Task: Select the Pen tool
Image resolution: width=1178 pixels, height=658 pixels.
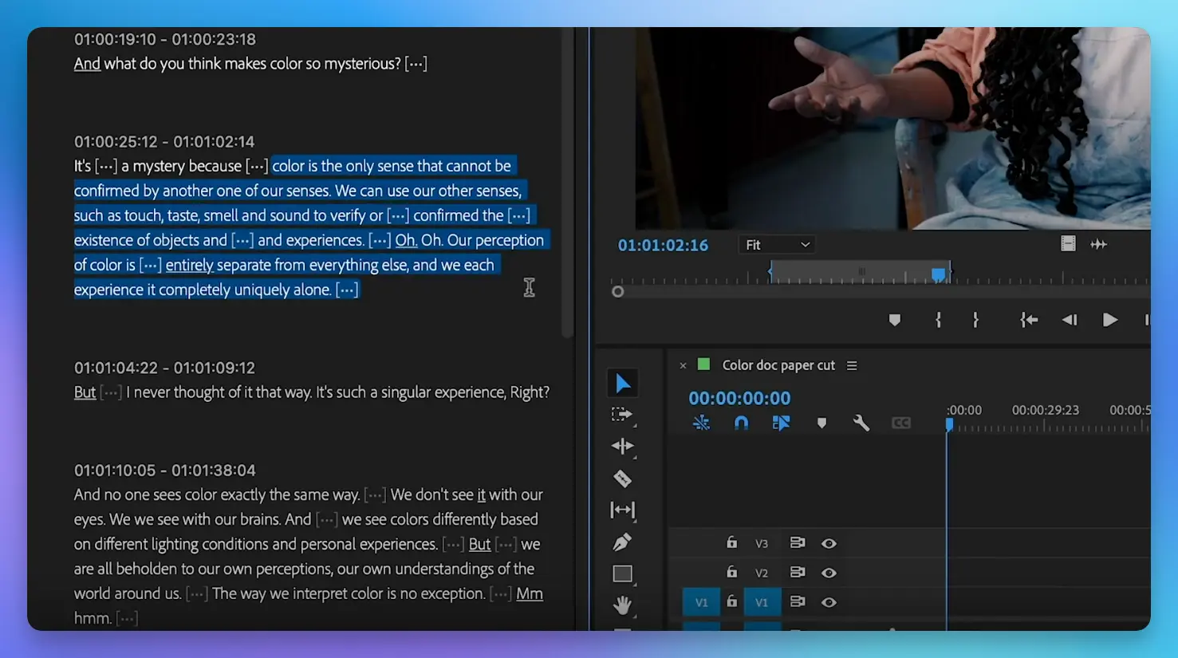Action: tap(622, 542)
